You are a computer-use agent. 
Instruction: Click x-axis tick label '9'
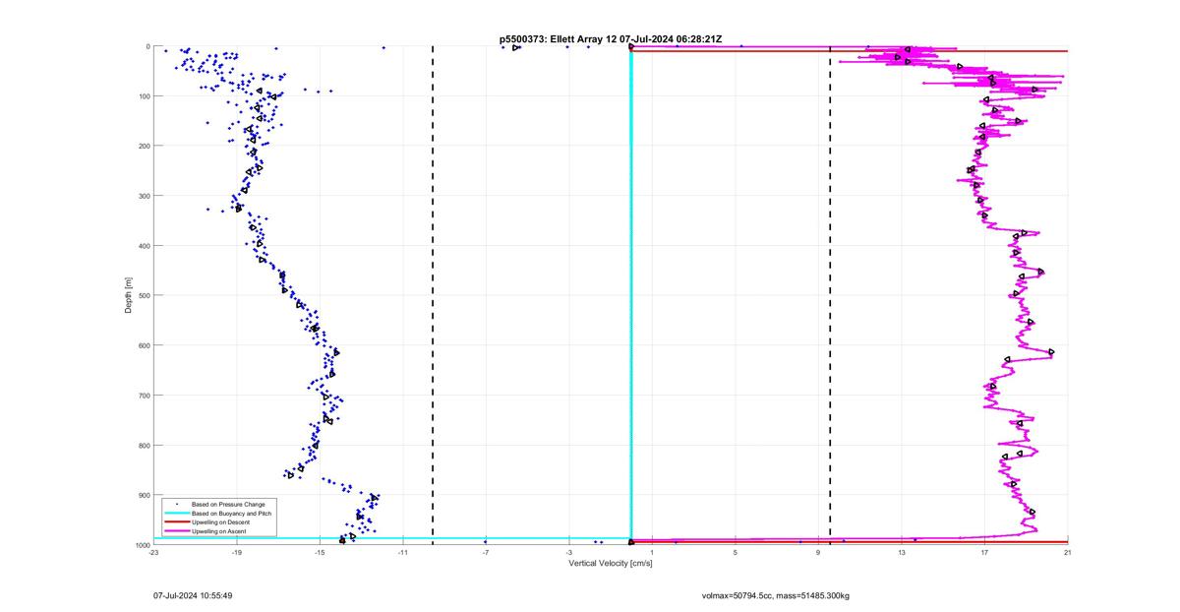pyautogui.click(x=818, y=553)
